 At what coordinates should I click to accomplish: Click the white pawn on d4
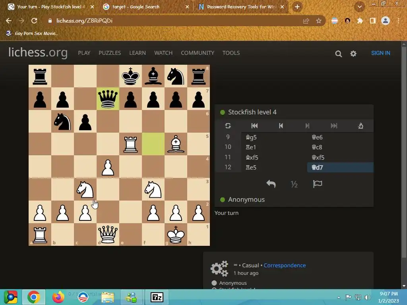point(108,167)
